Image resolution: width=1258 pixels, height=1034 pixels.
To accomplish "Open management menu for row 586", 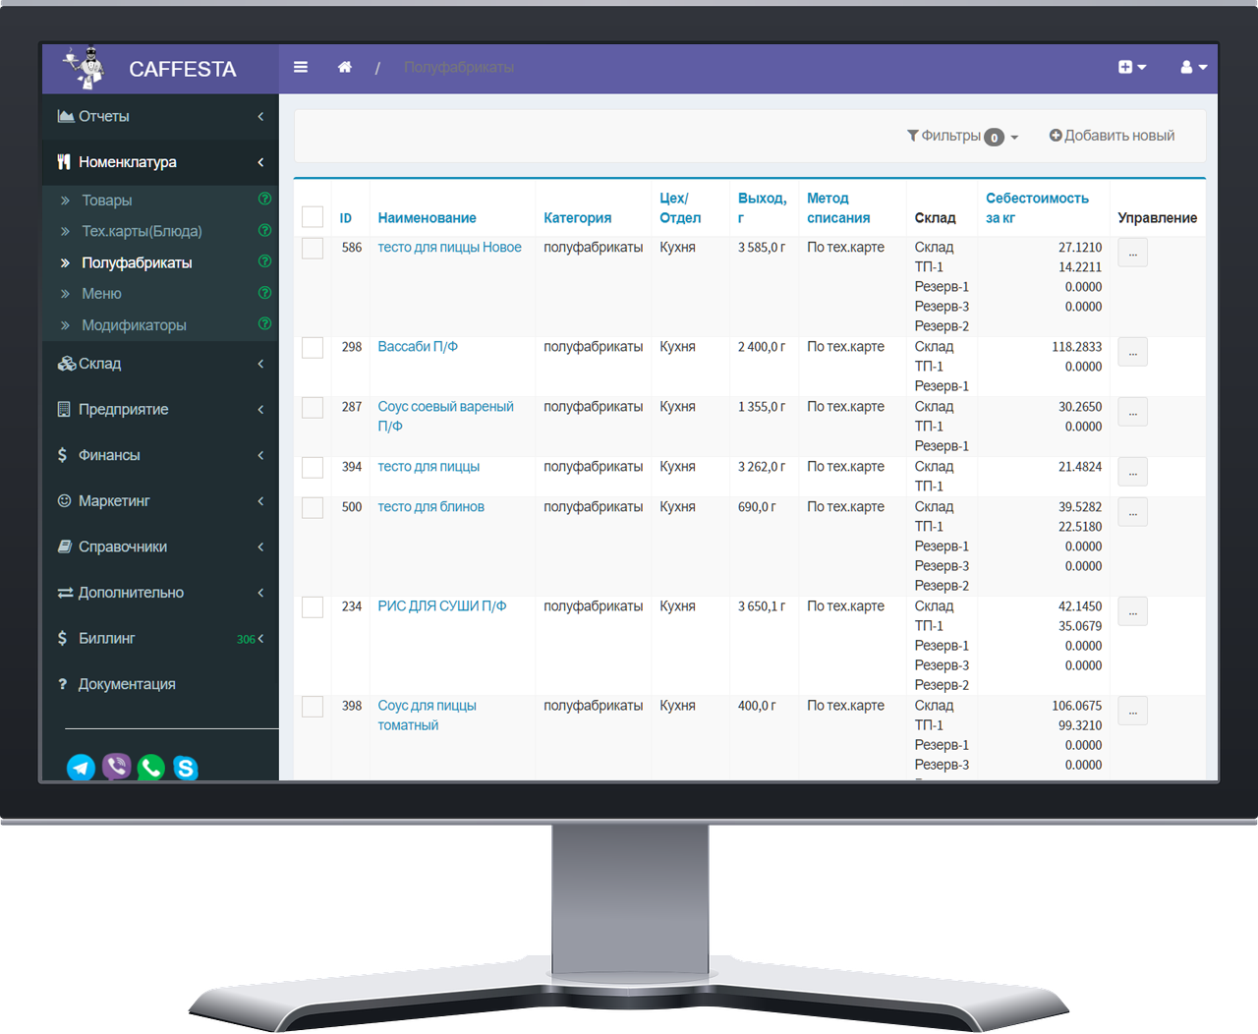I will point(1132,253).
